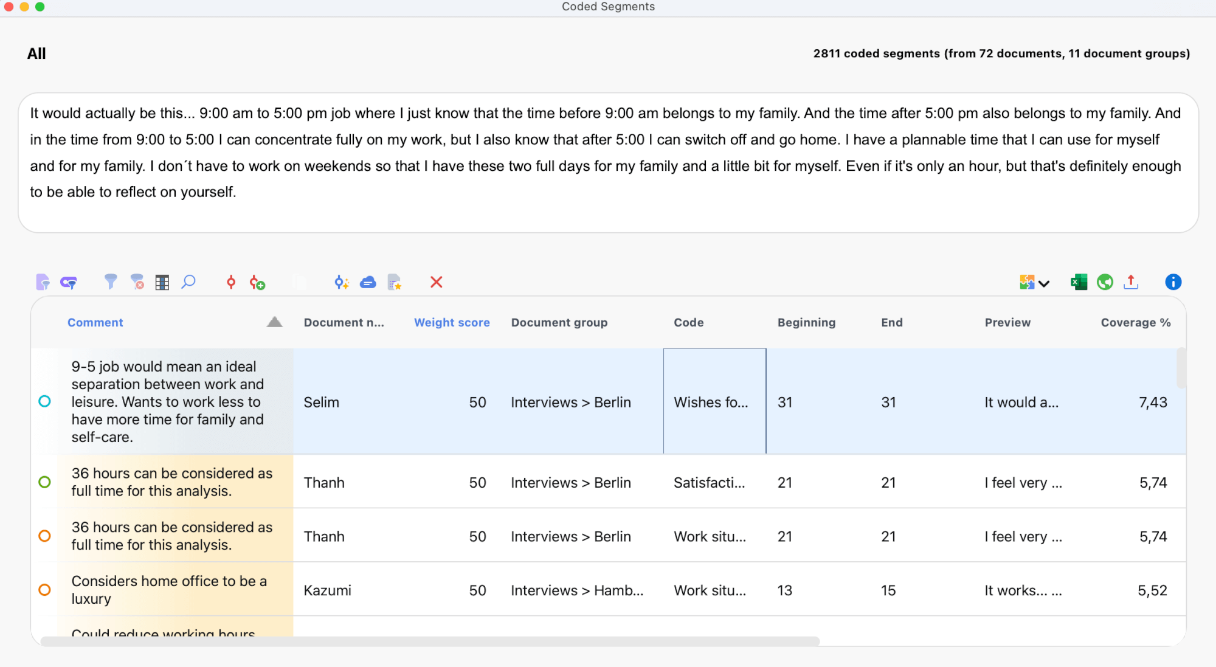Click the document filter icon in toolbar
Screen dimensions: 1216x667
[43, 282]
